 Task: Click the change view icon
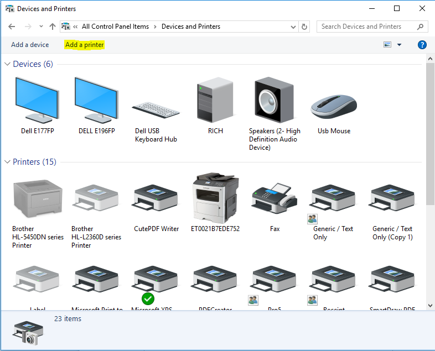(387, 45)
